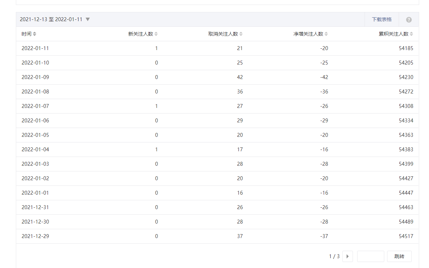Select the 2021-12-31 row date

click(35, 207)
